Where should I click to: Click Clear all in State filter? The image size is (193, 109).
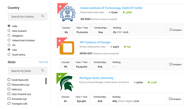click(x=43, y=62)
